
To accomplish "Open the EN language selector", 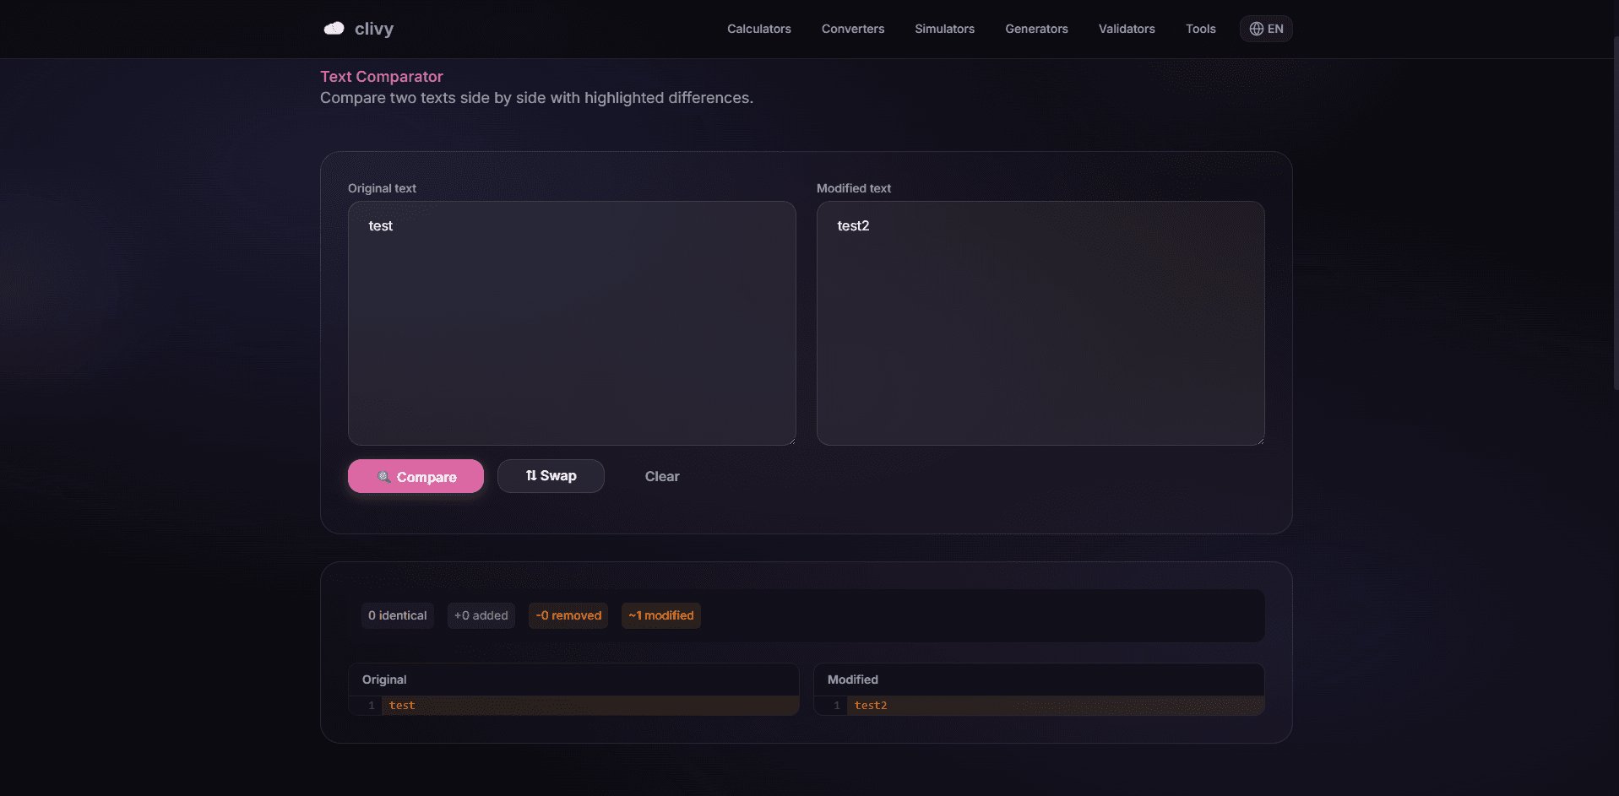I will 1266,29.
